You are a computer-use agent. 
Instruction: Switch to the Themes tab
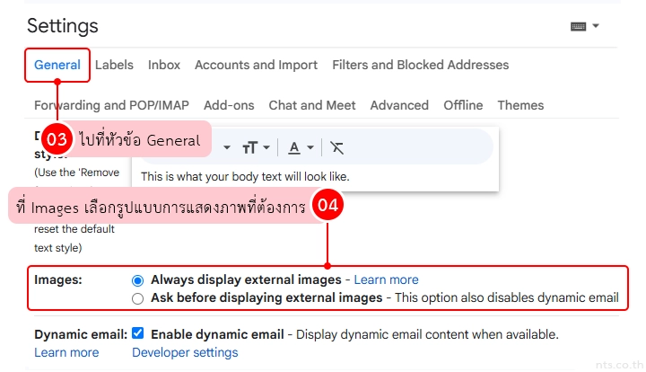click(520, 105)
